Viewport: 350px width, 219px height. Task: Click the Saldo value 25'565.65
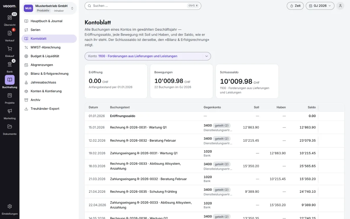[307, 166]
